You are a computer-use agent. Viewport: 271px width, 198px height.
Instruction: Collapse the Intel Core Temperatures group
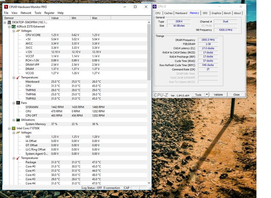[14, 158]
